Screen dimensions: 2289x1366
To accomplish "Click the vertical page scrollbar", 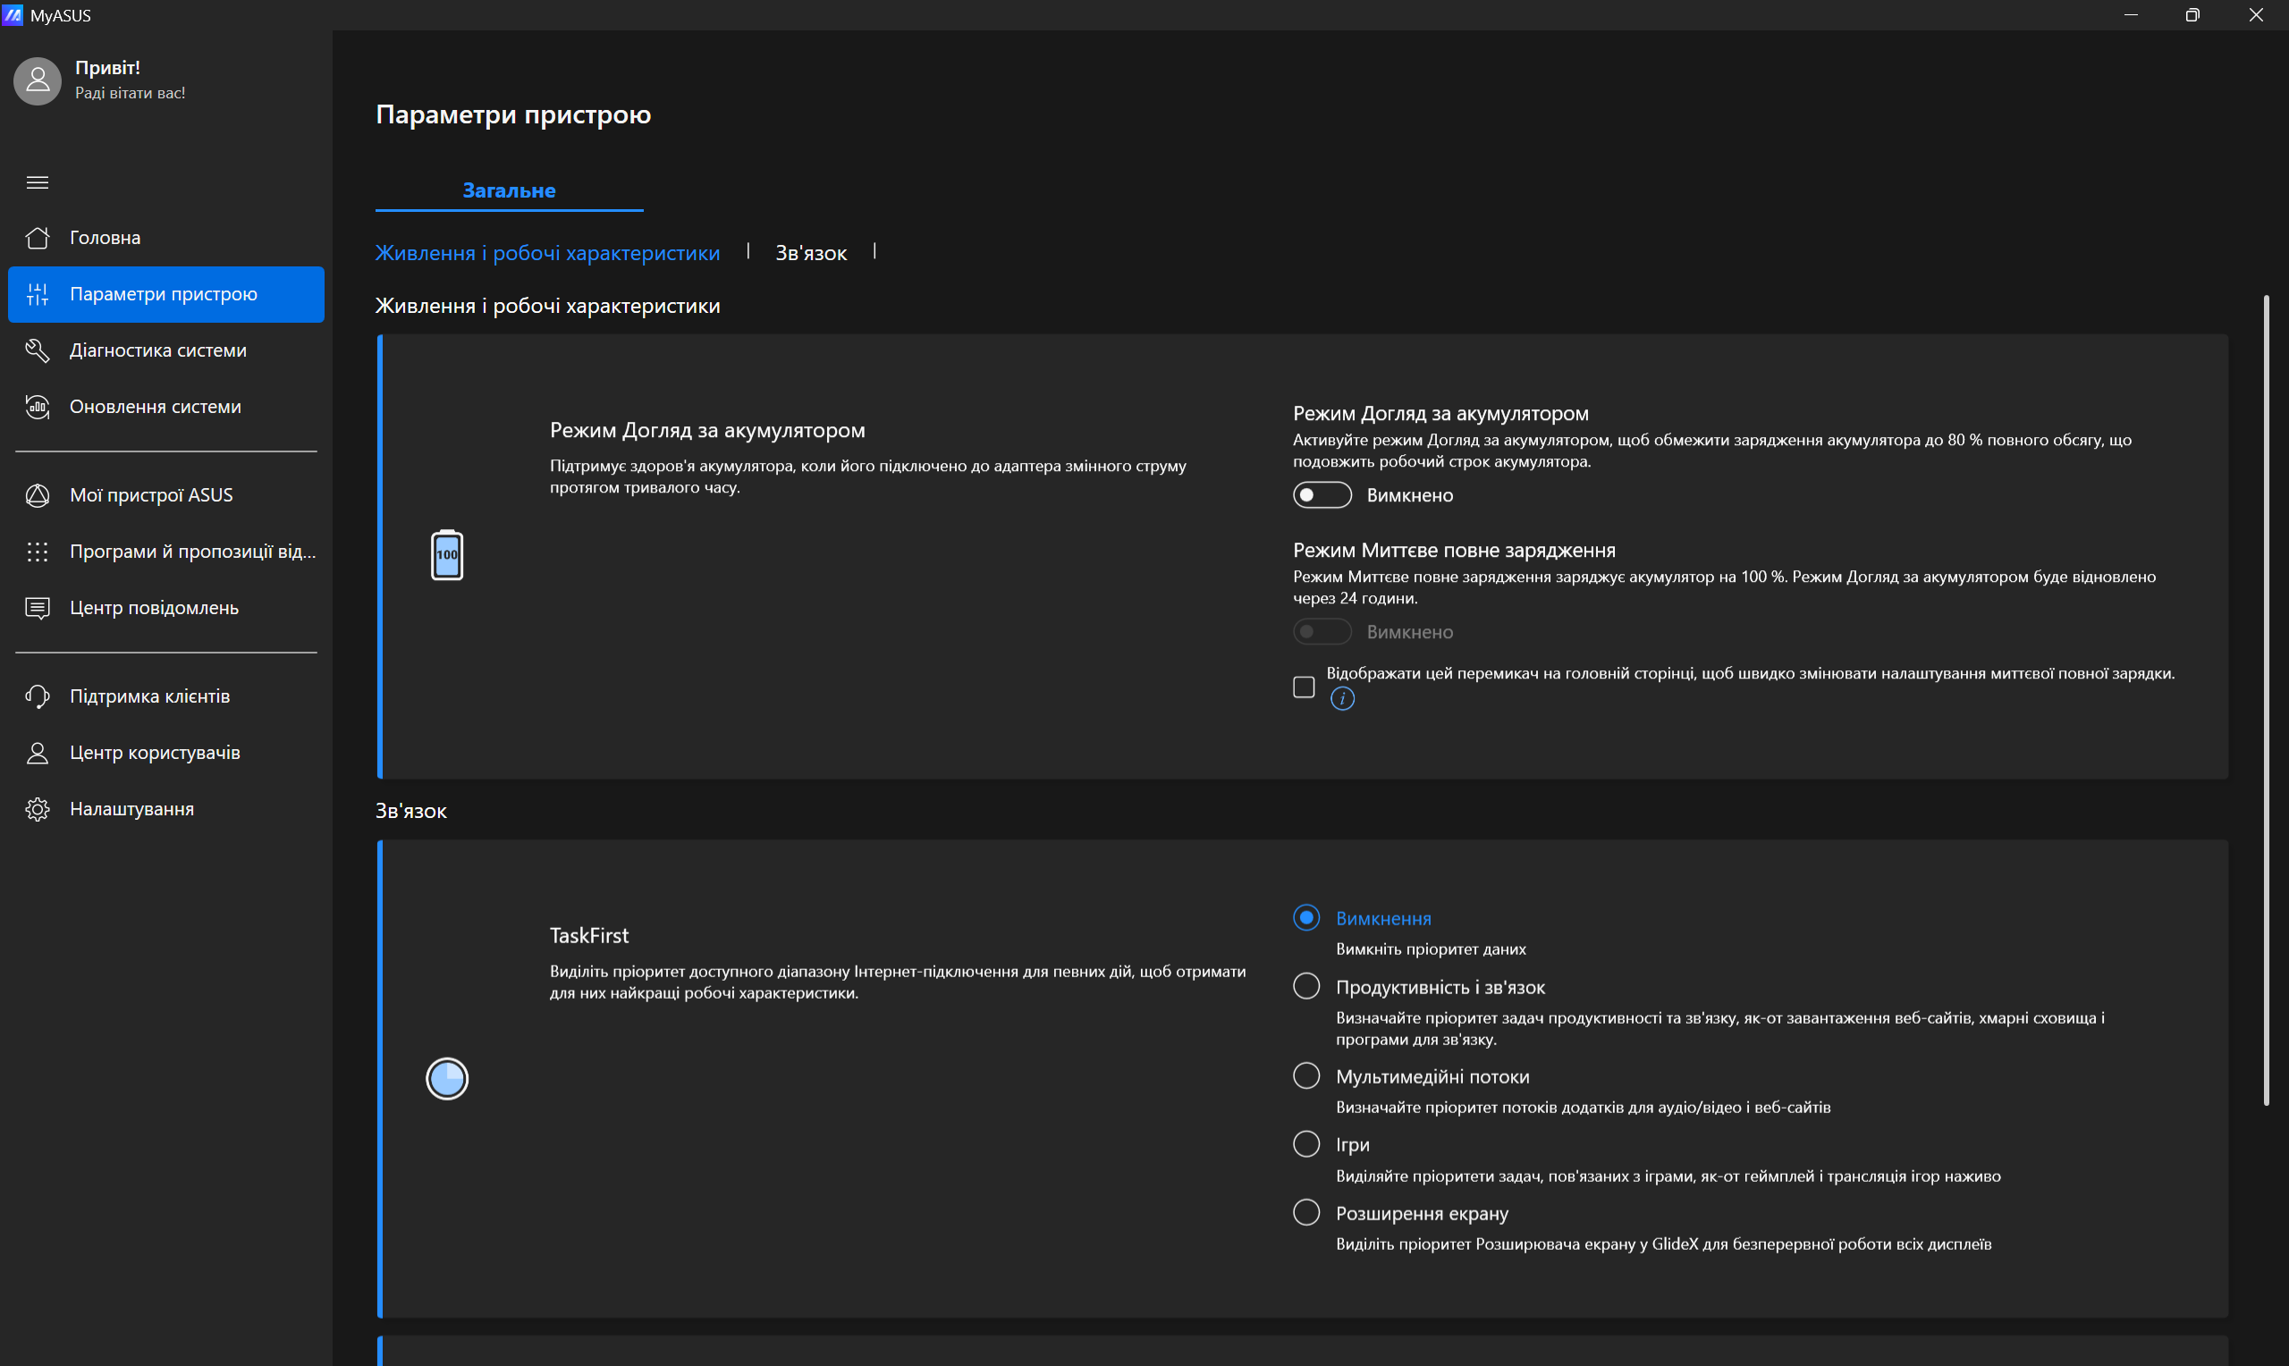I will [2266, 700].
